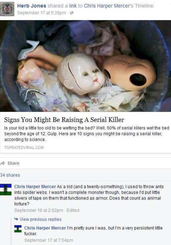The image size is (171, 245).
Task: Open Herb Jones profile avatar
Action: coord(7,9)
